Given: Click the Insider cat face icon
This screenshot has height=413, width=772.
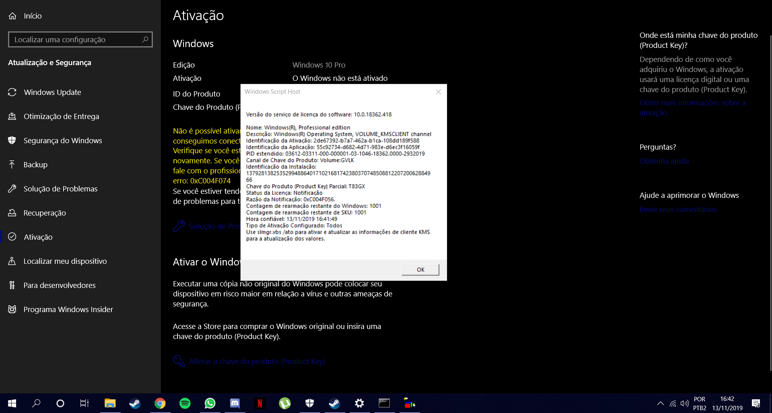Looking at the screenshot, I should 12,309.
